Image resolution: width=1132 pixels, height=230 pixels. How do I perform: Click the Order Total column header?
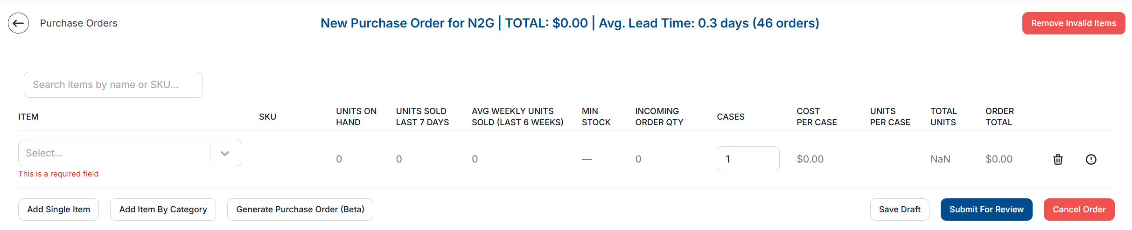click(999, 117)
